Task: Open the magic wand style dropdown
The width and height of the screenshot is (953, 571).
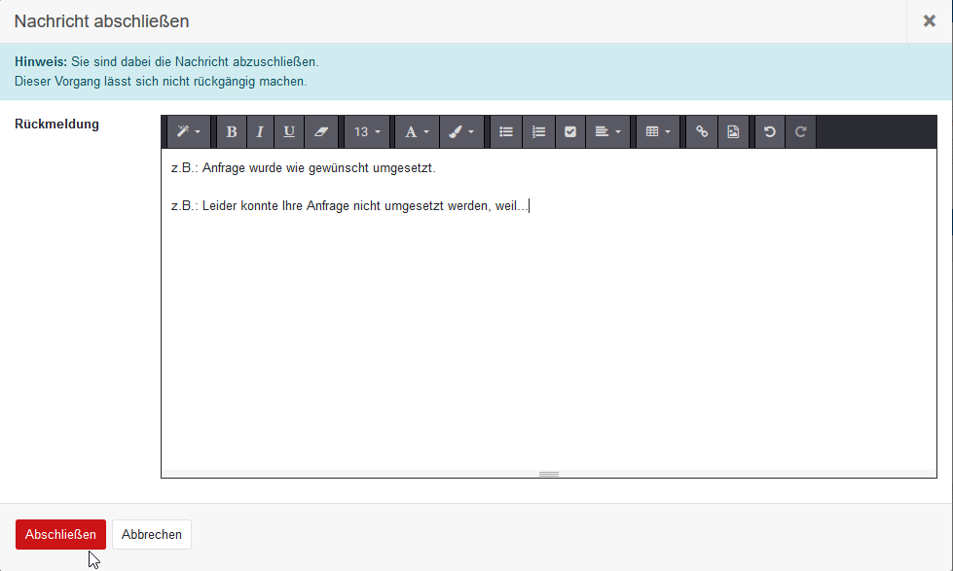Action: 189,132
